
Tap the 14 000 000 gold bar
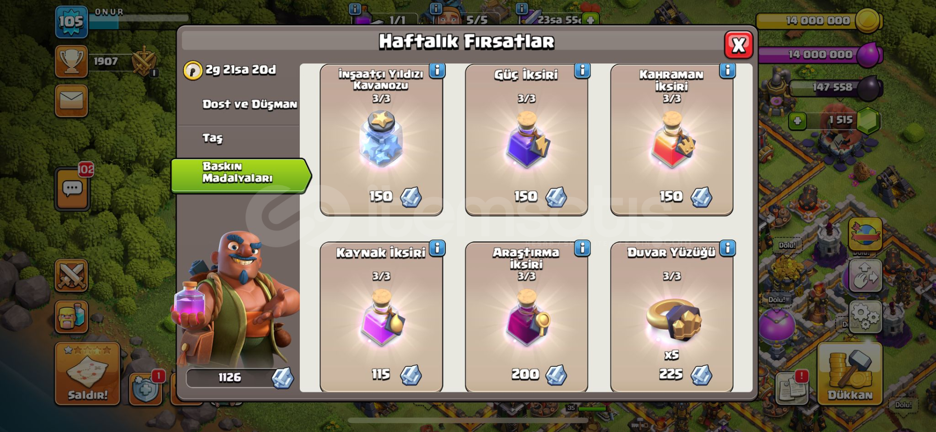click(819, 21)
